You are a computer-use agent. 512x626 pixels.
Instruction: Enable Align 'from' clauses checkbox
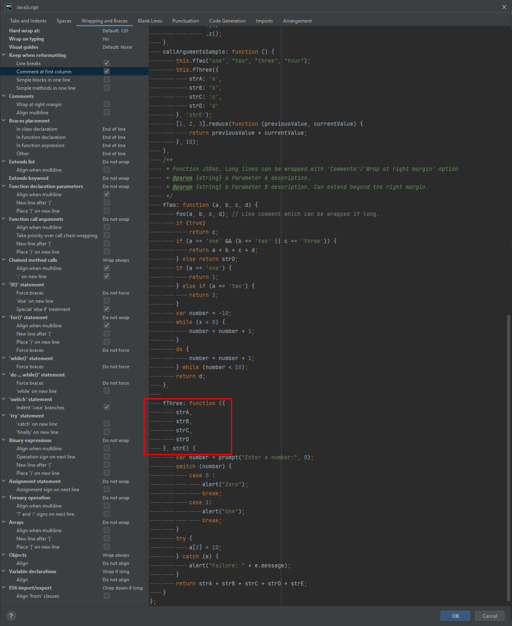coord(107,596)
